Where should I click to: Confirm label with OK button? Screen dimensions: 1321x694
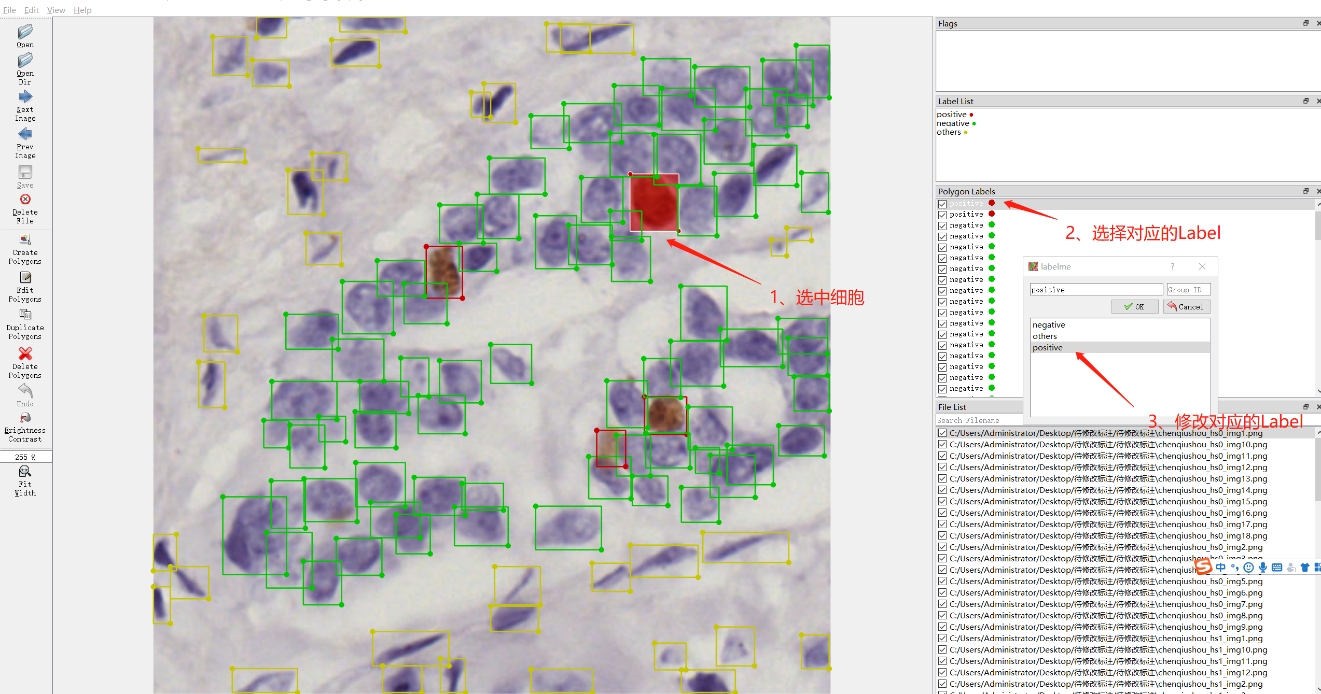click(x=1134, y=306)
